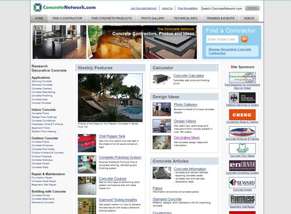Click the About Us link

tap(167, 8)
